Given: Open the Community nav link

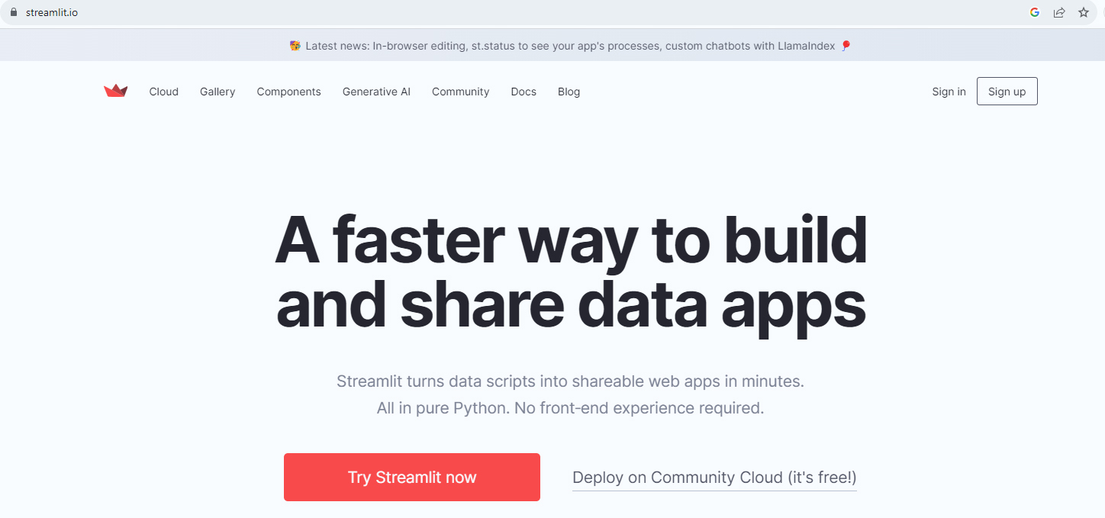Looking at the screenshot, I should point(460,92).
